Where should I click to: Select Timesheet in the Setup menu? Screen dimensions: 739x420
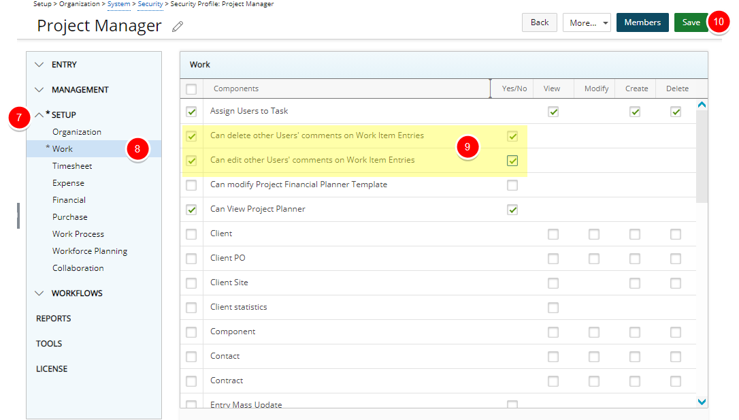(72, 166)
